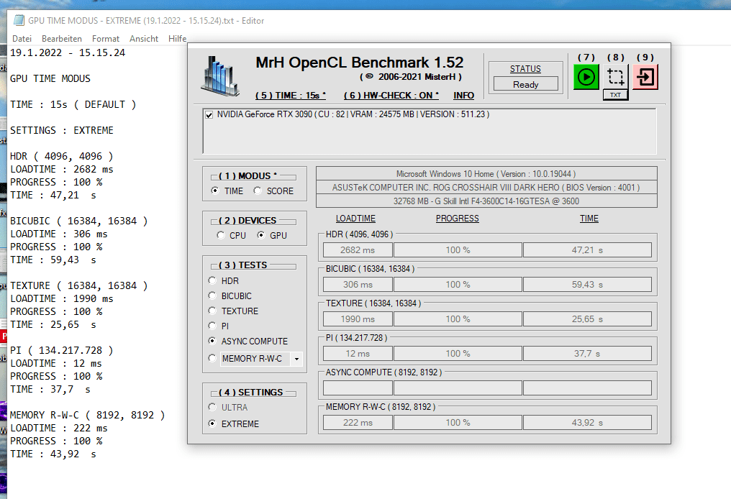Open Format menu in Editor
Viewport: 731px width, 499px height.
tap(105, 39)
